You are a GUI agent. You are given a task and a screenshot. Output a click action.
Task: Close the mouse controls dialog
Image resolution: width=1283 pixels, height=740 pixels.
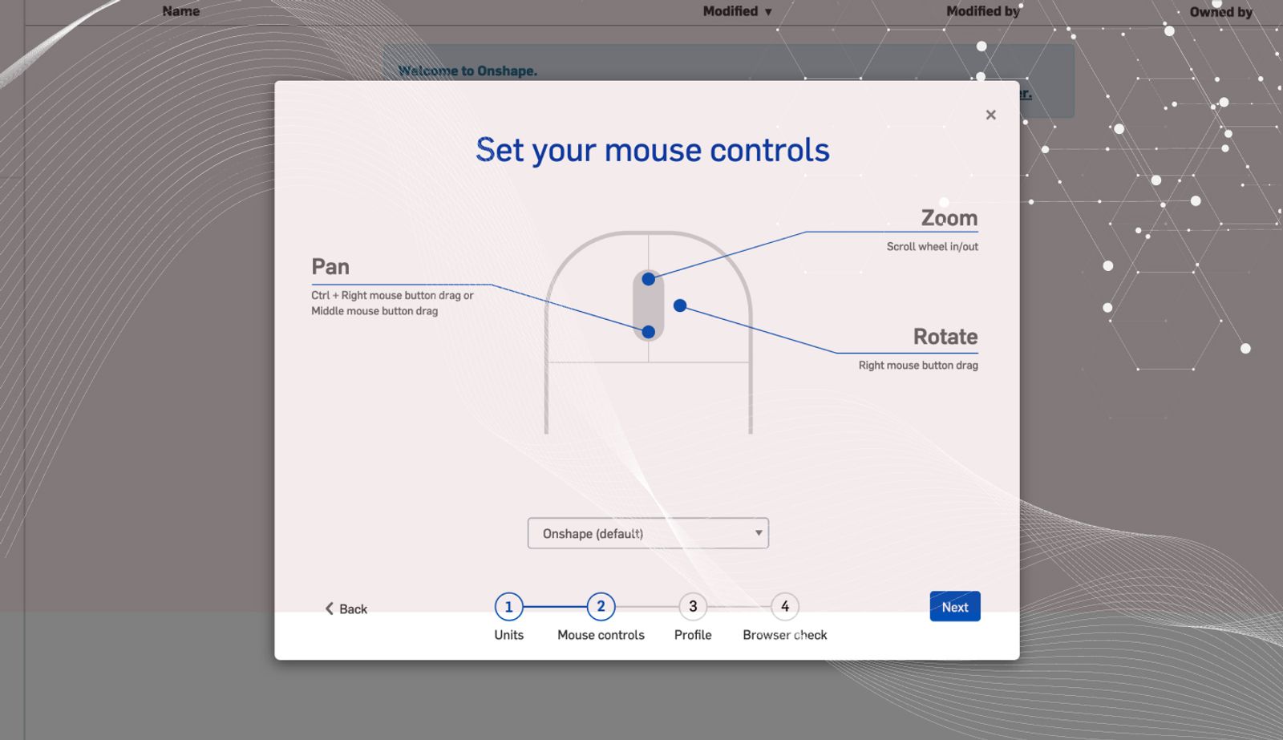[990, 115]
